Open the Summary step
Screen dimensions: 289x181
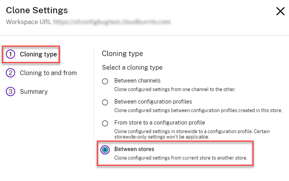click(x=34, y=91)
